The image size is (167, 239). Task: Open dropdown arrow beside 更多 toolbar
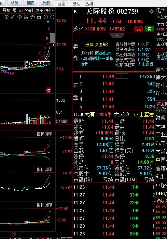[x=53, y=10]
